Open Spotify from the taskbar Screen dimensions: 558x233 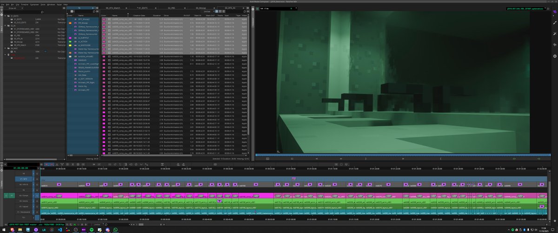(x=91, y=229)
